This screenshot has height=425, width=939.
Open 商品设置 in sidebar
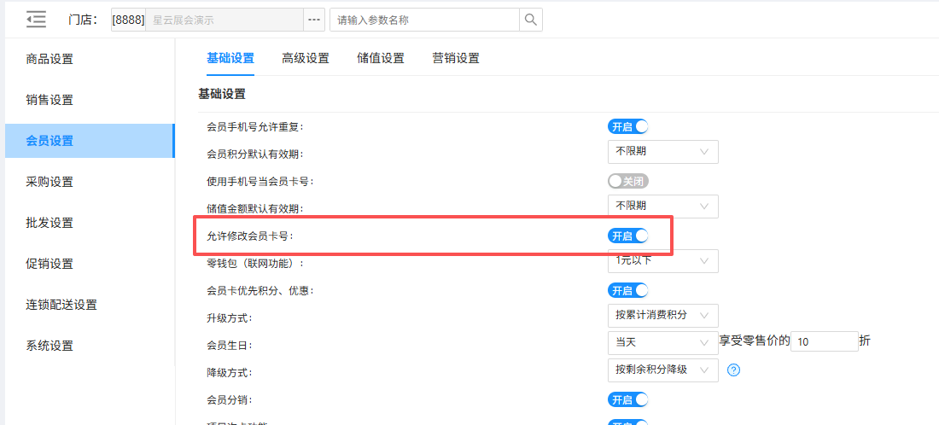[90, 59]
